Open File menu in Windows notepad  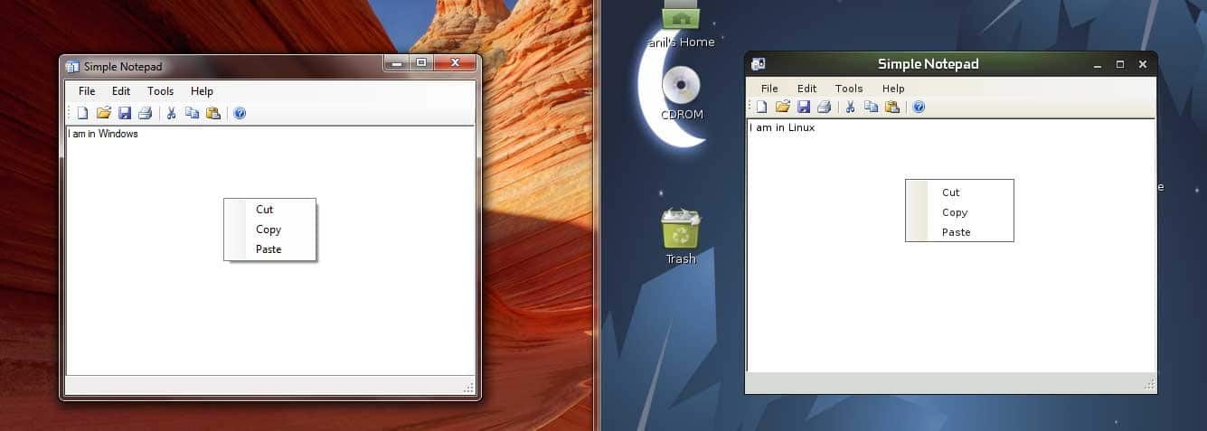tap(87, 91)
